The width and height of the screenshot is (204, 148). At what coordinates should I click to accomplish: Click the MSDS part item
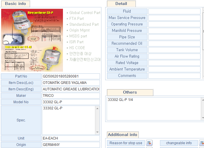(78, 36)
